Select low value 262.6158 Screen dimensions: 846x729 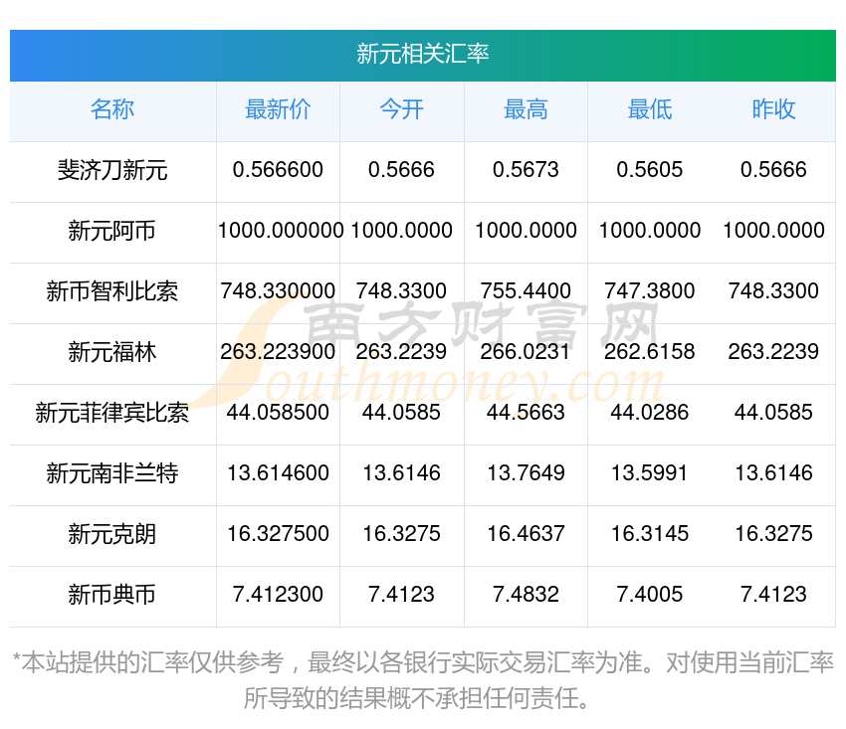650,352
